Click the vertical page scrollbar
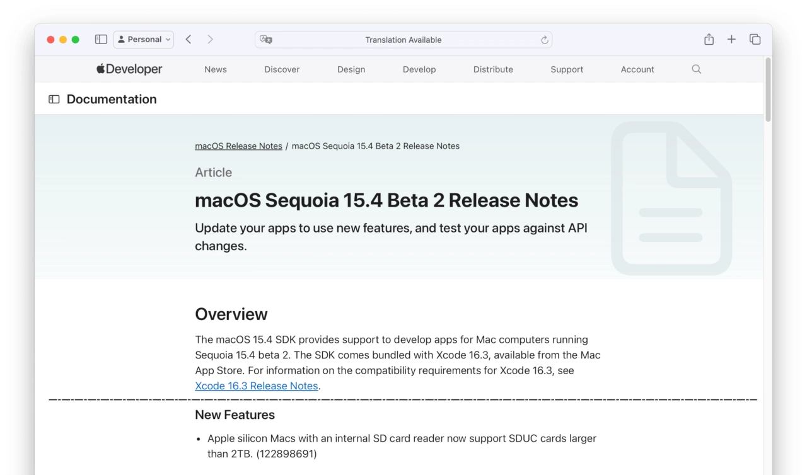807x475 pixels. point(768,89)
